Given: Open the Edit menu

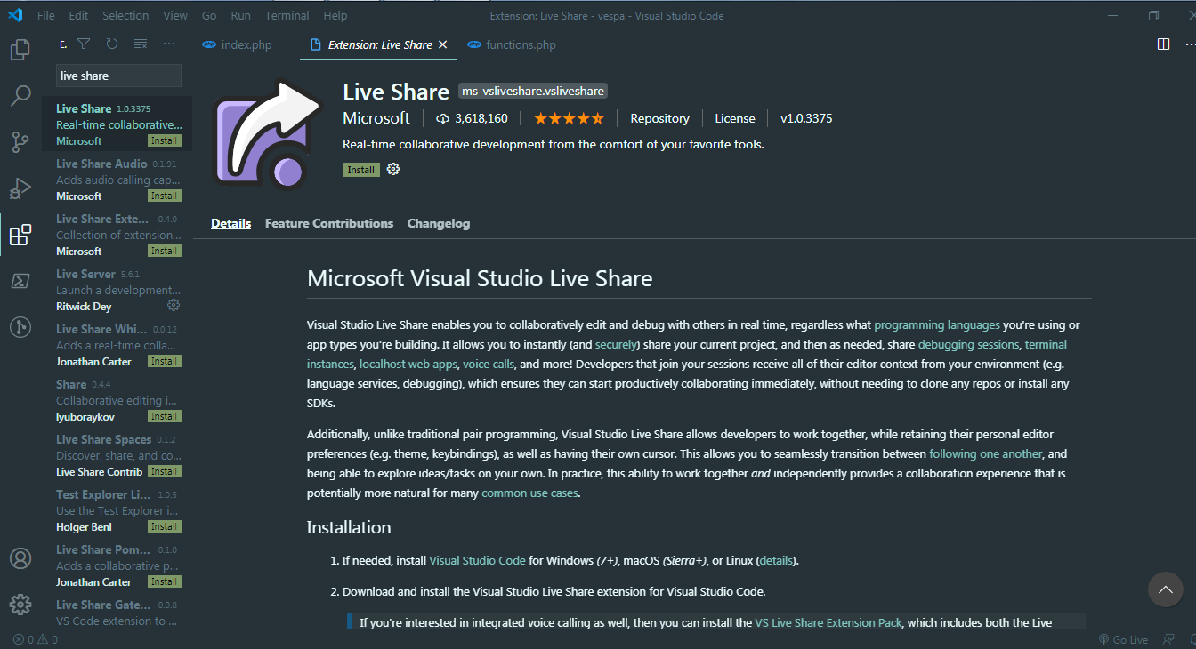Looking at the screenshot, I should tap(78, 15).
